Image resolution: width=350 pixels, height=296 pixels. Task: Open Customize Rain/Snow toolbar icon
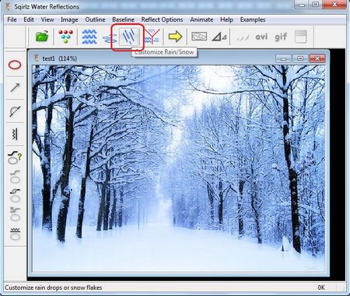(x=128, y=37)
